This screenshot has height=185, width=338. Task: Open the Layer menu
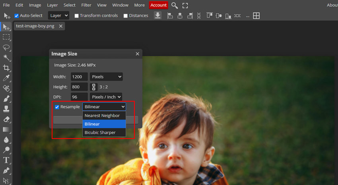[x=52, y=5]
